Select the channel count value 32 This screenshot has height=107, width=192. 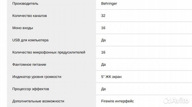click(103, 16)
